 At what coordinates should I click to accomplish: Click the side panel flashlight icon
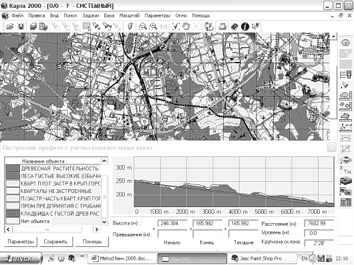[345, 85]
